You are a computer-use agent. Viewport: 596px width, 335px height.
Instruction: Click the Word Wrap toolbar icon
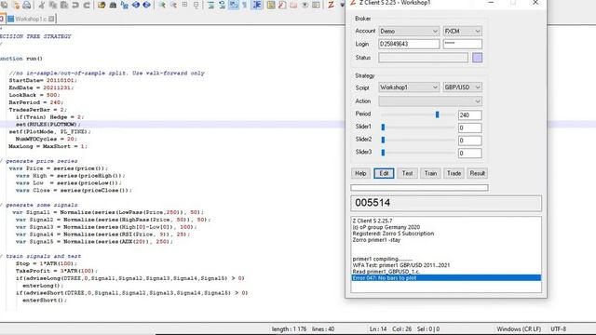234,5
